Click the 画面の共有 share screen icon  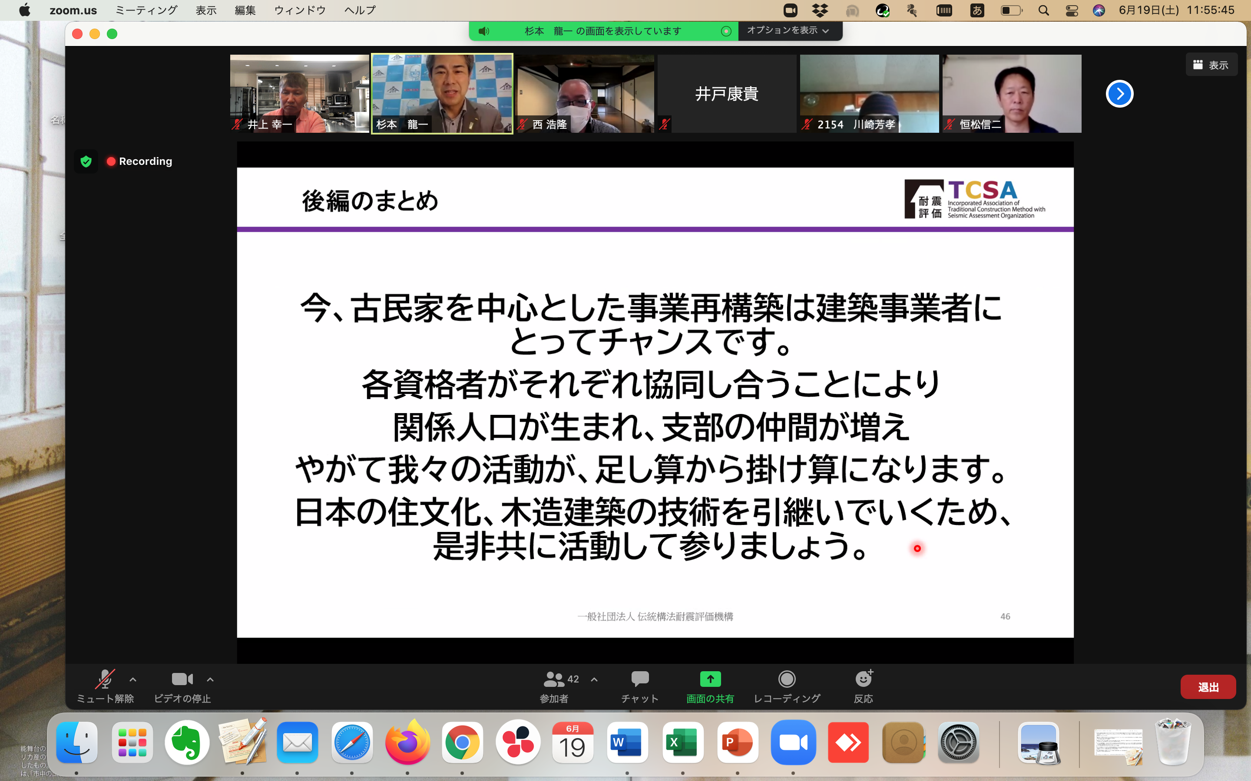[710, 680]
